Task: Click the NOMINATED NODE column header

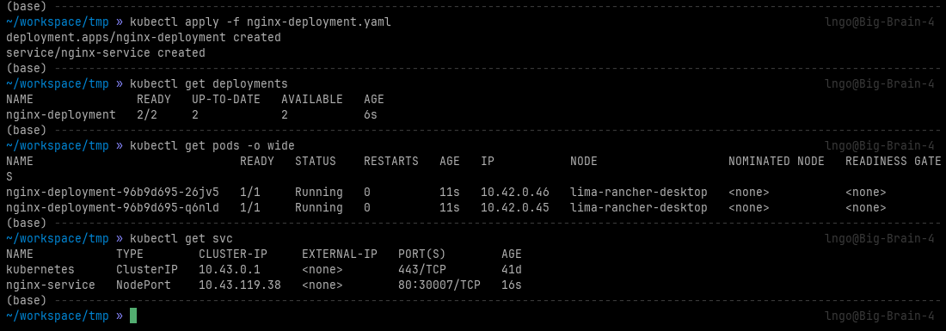Action: (773, 161)
